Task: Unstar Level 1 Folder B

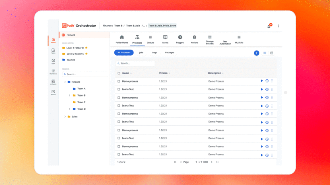Action: point(86,48)
